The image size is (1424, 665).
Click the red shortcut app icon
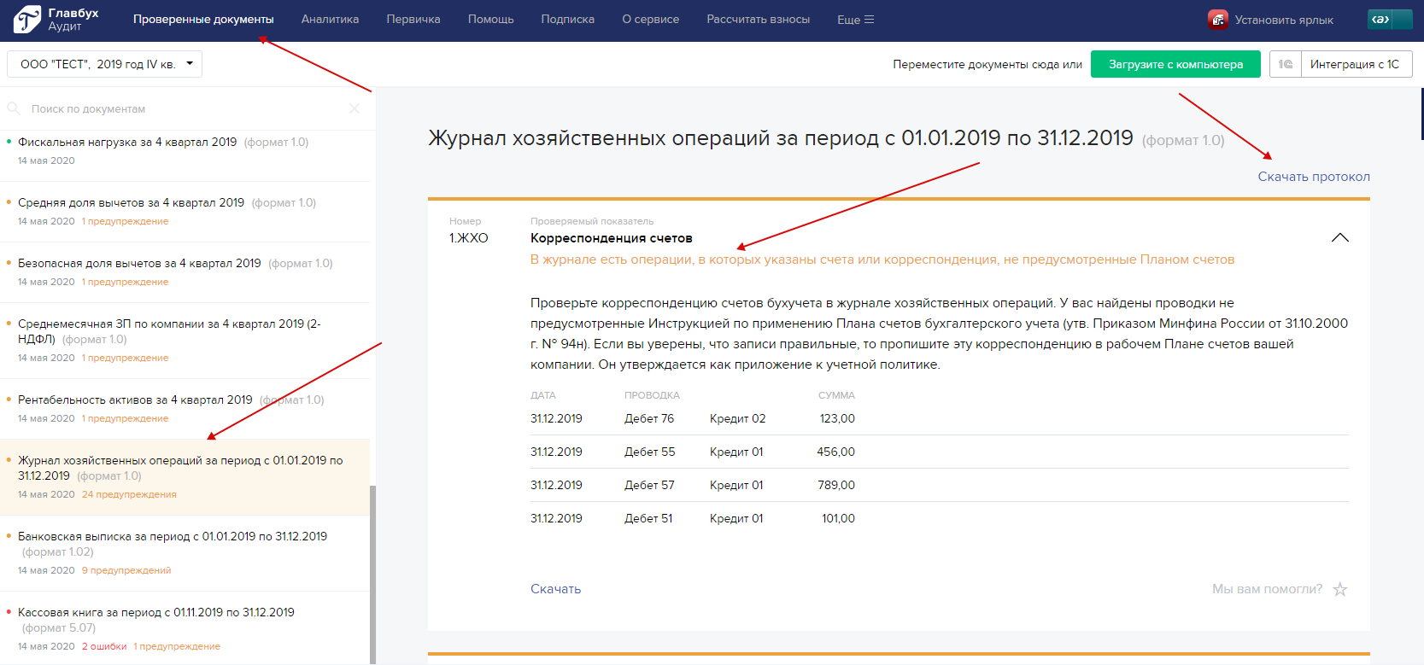pos(1217,20)
